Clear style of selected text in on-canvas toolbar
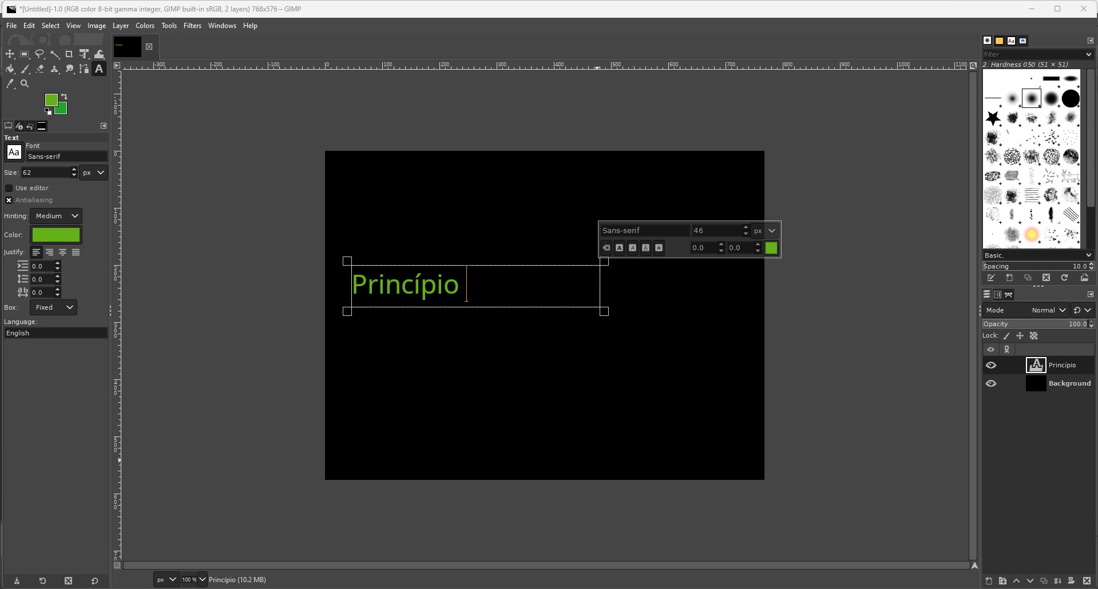Viewport: 1098px width, 589px height. [606, 248]
